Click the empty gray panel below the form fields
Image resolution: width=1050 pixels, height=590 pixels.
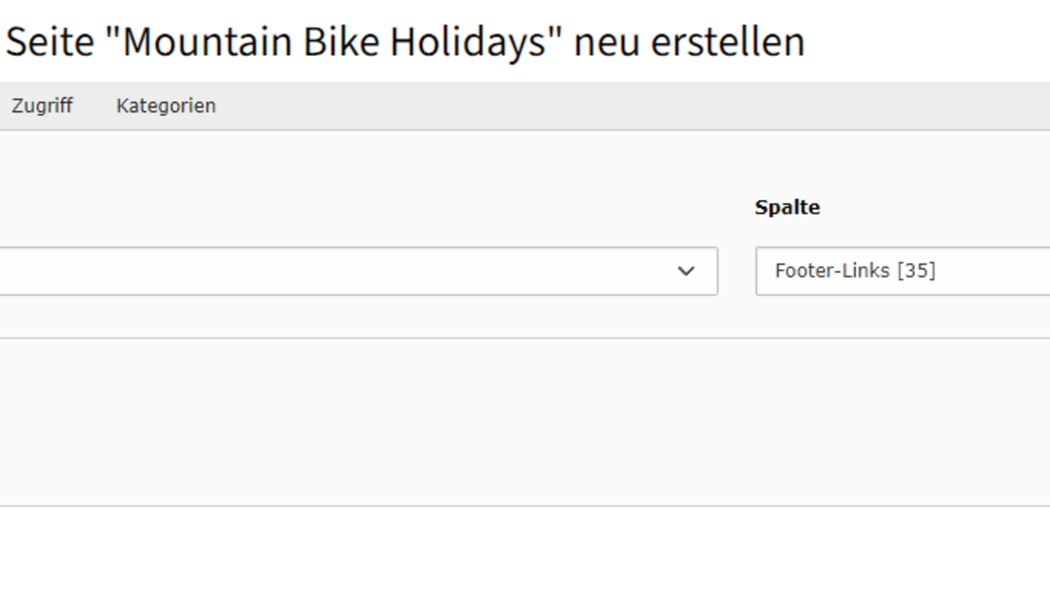point(492,421)
